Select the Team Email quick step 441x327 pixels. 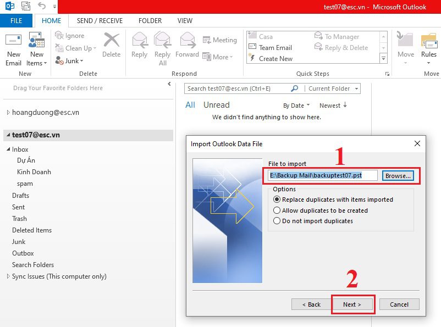(271, 47)
